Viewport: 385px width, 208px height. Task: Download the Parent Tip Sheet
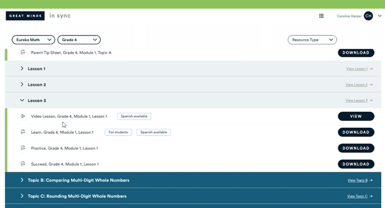pos(356,53)
